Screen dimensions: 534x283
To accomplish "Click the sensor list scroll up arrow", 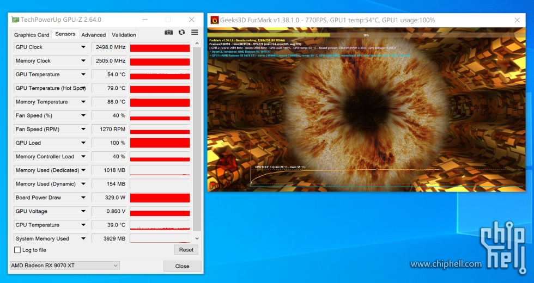I will pos(197,44).
